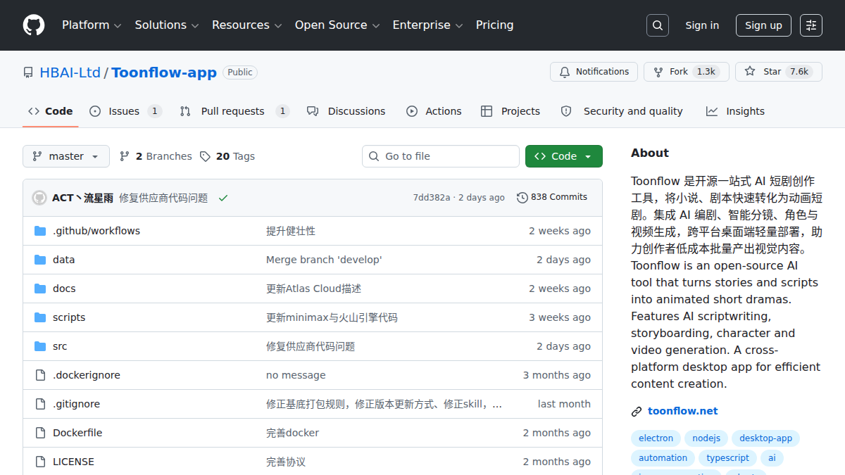This screenshot has height=475, width=845.
Task: Click the .dockerignore file icon
Action: pos(40,375)
